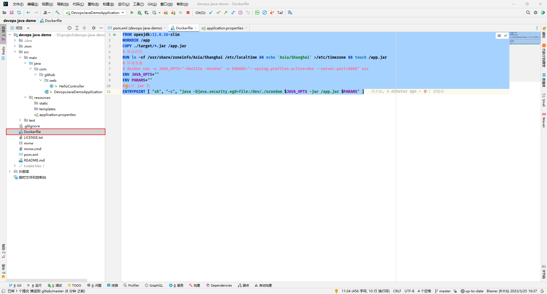Click the Synchronize/reload icon

[19, 13]
